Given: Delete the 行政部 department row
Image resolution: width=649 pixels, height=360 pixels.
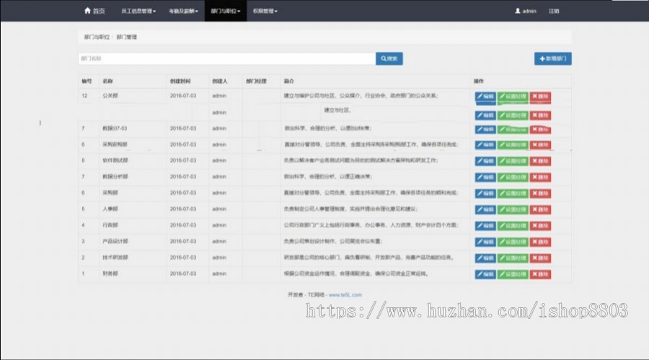Looking at the screenshot, I should 540,226.
